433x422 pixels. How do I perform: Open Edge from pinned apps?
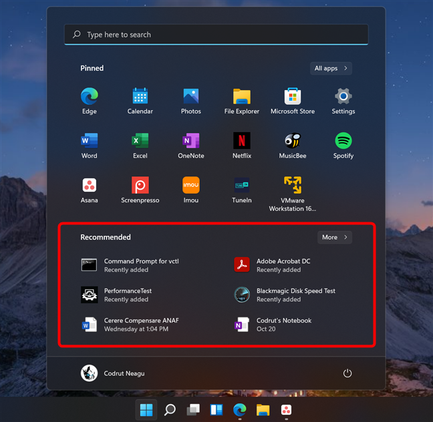click(89, 101)
